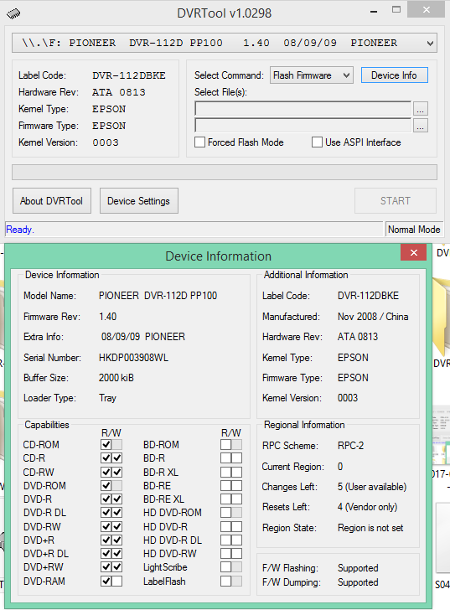Click the Loader Type value Tray
The image size is (450, 610).
coord(108,398)
